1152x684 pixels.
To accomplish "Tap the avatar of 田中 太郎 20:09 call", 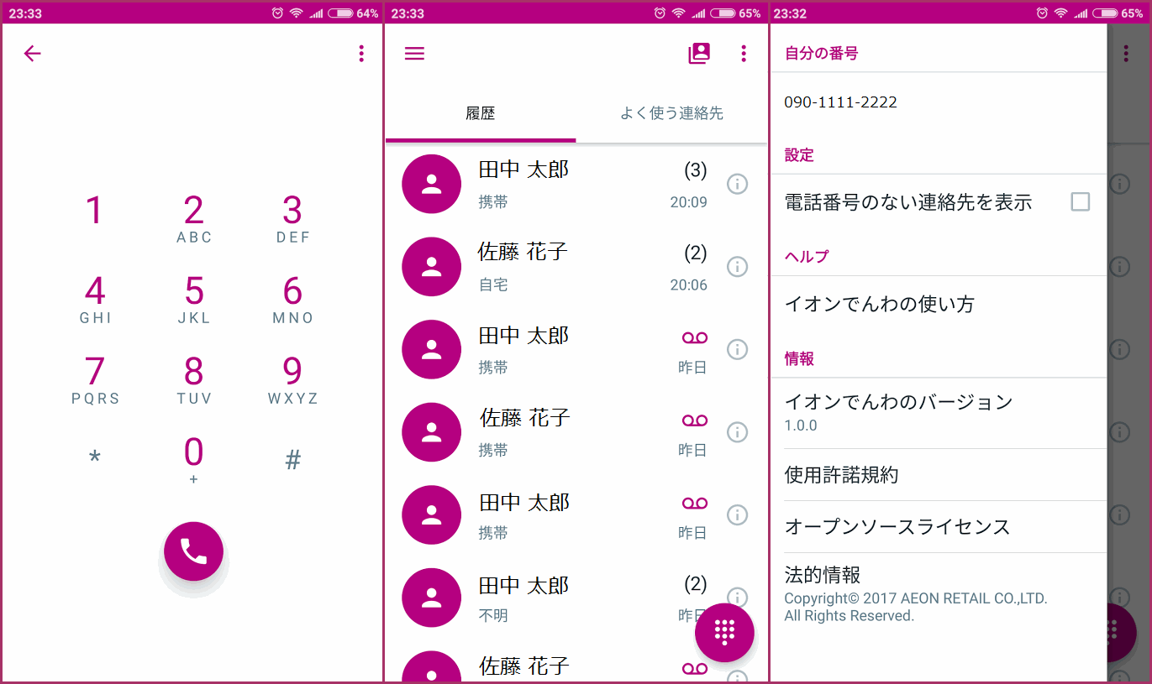I will (432, 184).
